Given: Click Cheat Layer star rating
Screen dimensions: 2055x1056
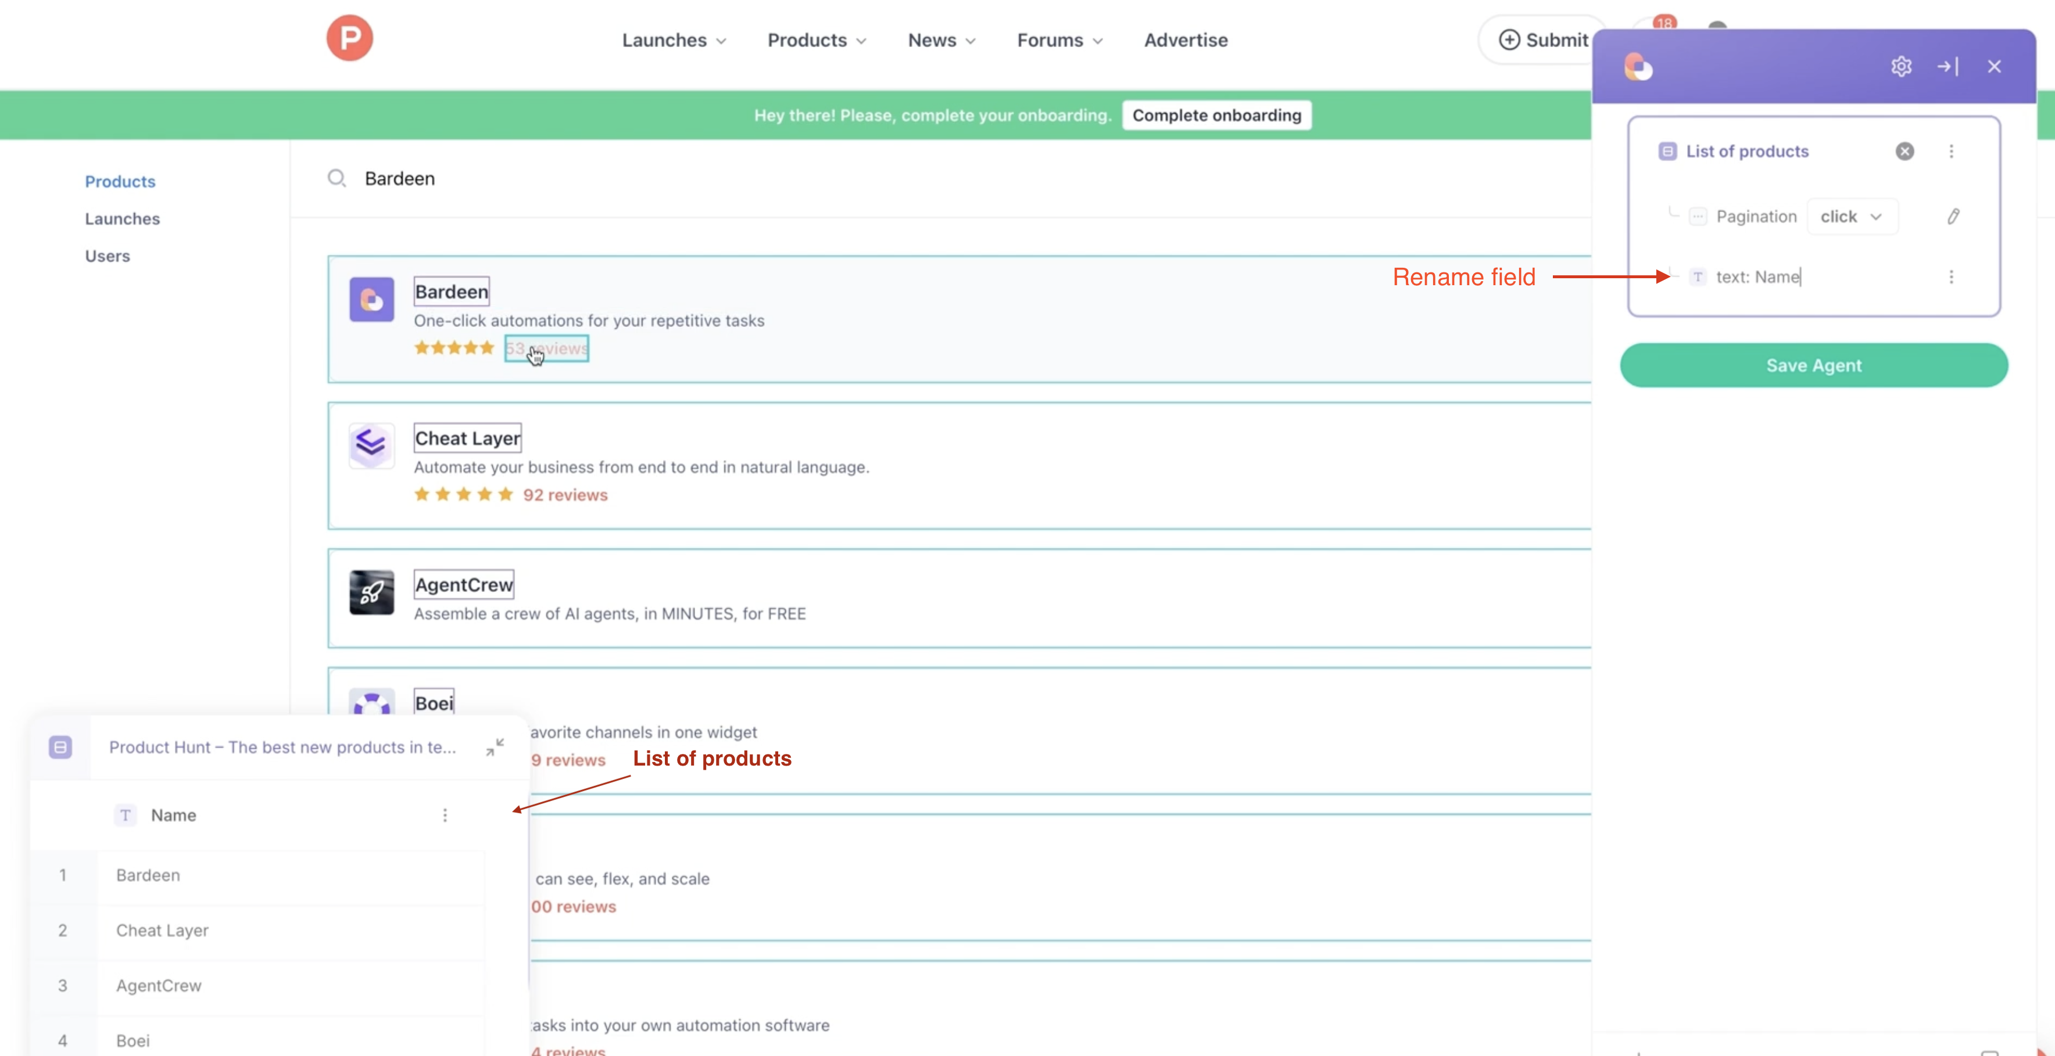Looking at the screenshot, I should click(x=464, y=494).
